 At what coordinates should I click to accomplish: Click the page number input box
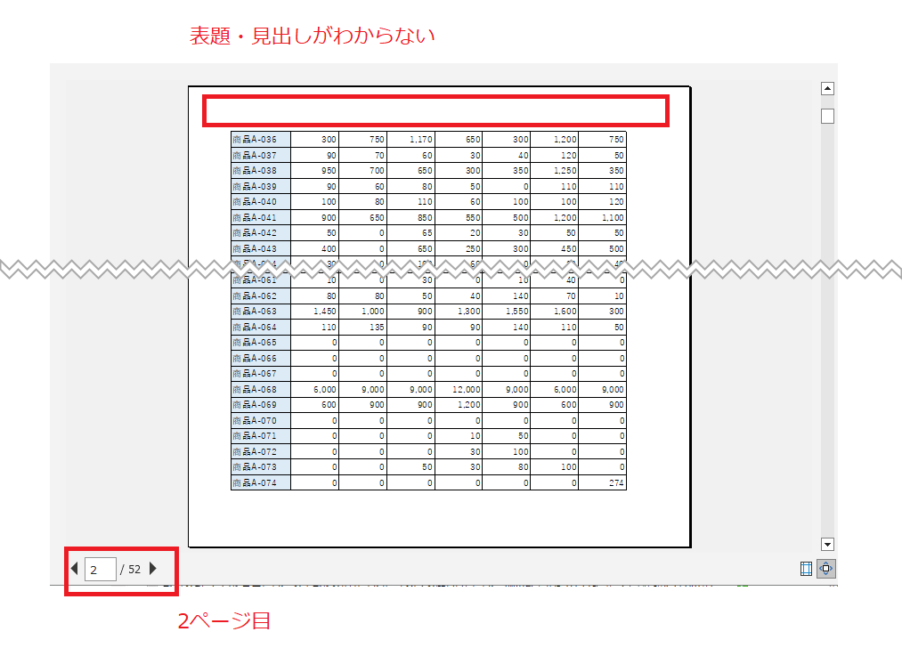pyautogui.click(x=101, y=568)
